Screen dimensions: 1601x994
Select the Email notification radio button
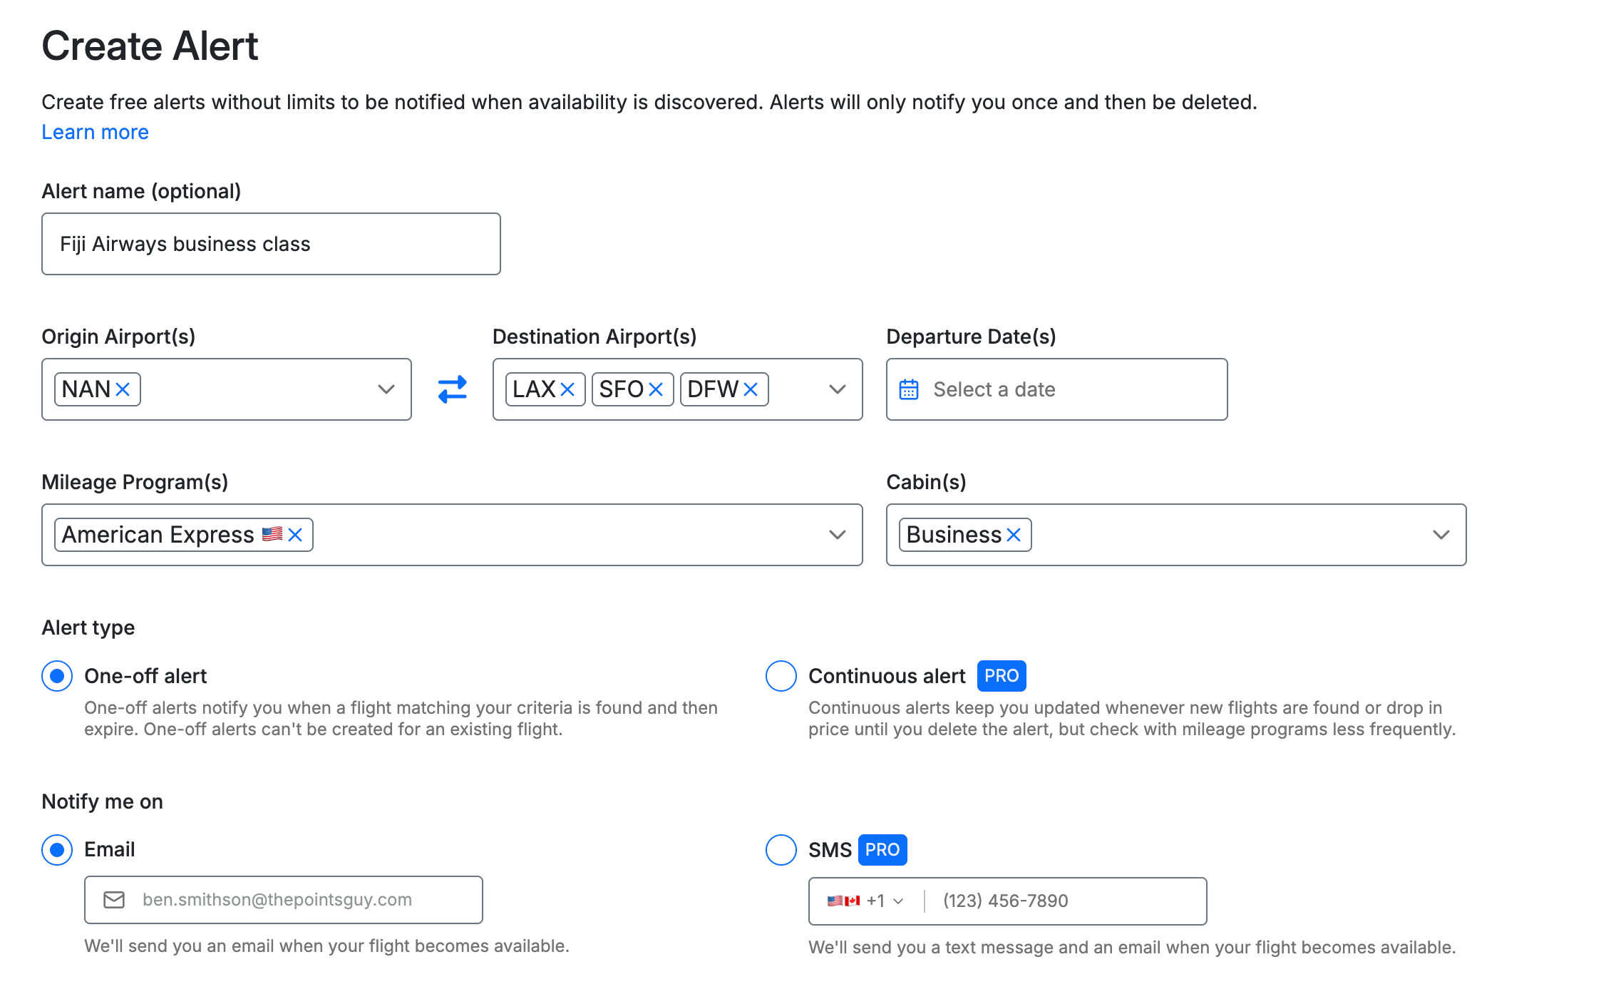[x=57, y=850]
